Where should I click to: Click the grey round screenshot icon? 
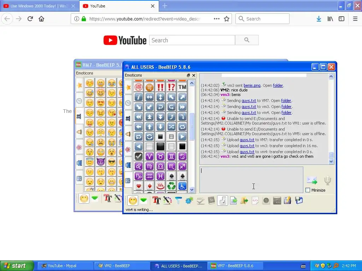tap(266, 200)
